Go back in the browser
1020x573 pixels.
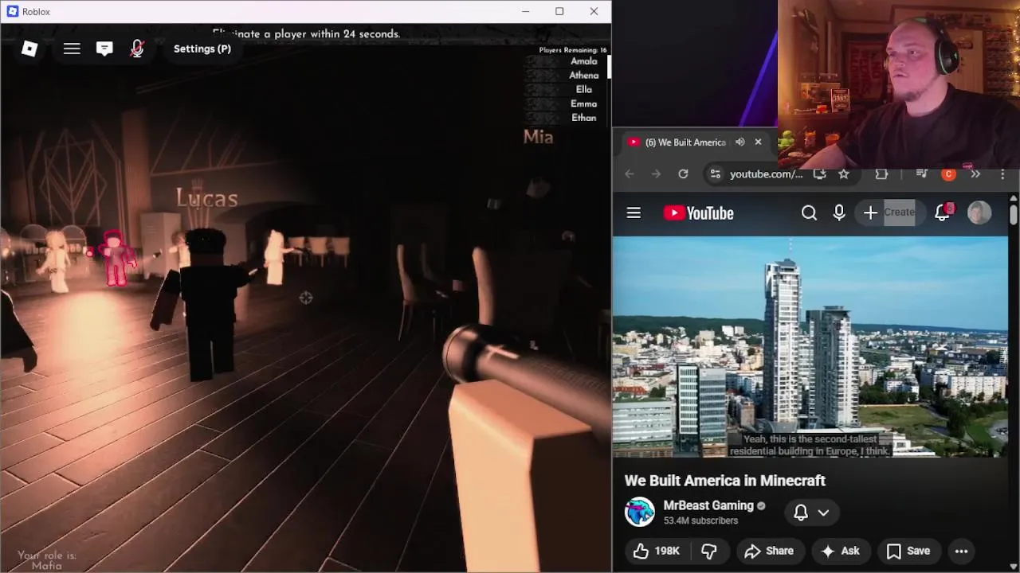point(630,173)
